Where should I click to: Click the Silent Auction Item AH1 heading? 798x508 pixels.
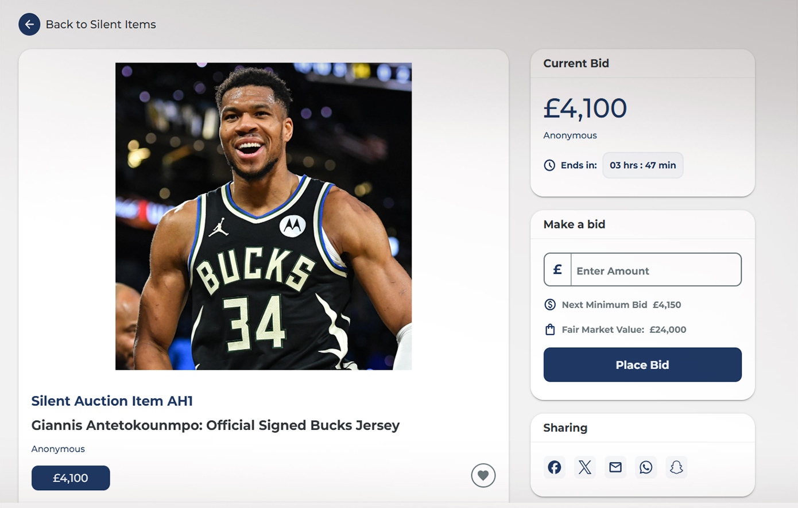click(x=112, y=401)
